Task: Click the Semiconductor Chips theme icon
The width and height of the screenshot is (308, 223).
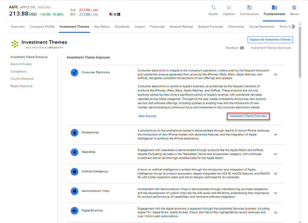Action: (x=75, y=191)
